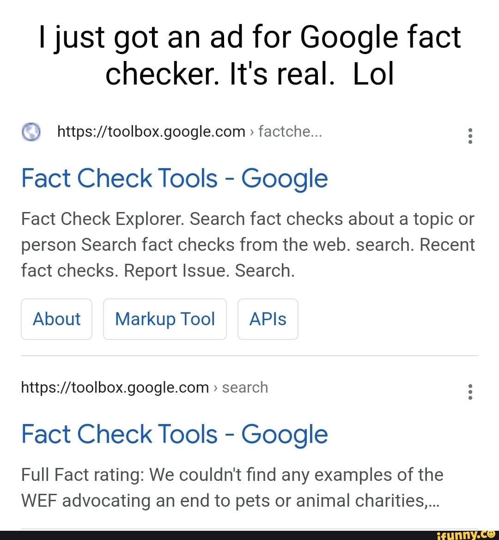Click Report Issue mention in the snippet
499x540 pixels.
[x=175, y=271]
